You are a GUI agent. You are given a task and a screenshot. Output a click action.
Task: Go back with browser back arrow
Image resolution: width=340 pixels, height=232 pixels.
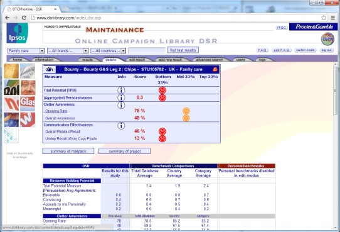point(7,18)
